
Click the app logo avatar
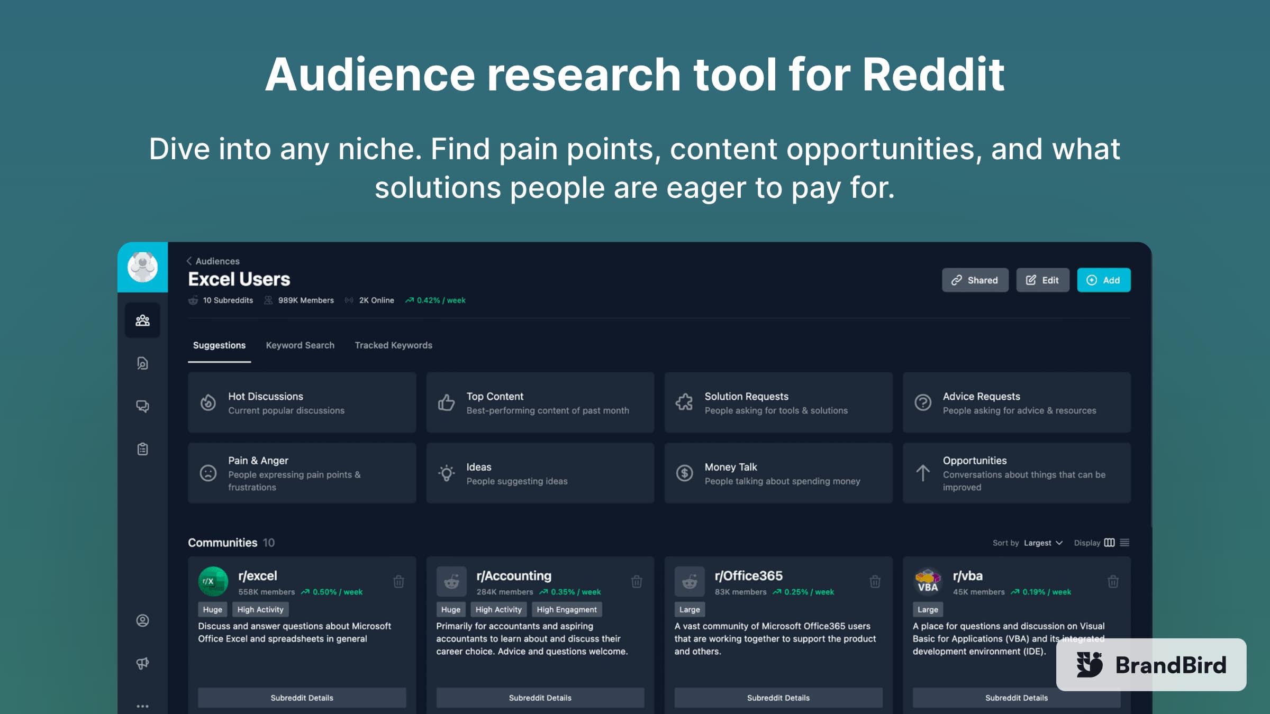pyautogui.click(x=142, y=267)
